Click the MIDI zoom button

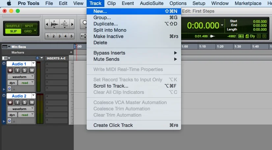(65, 24)
